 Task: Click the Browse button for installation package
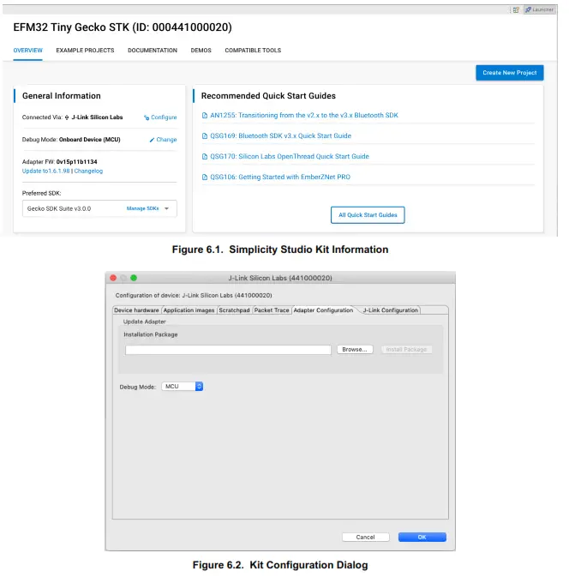(x=354, y=350)
